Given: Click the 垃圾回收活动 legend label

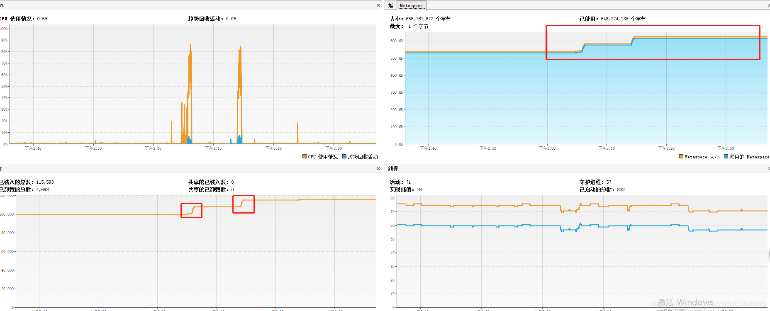Looking at the screenshot, I should [363, 157].
